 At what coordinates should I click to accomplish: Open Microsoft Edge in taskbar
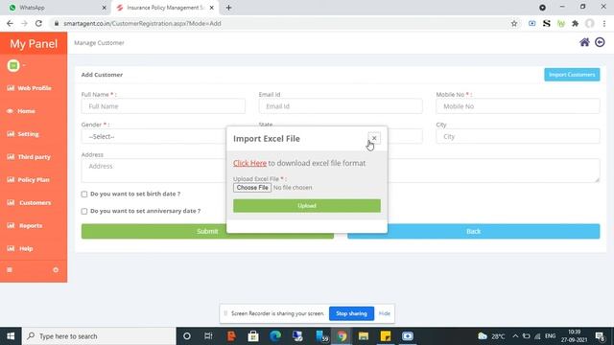(275, 336)
